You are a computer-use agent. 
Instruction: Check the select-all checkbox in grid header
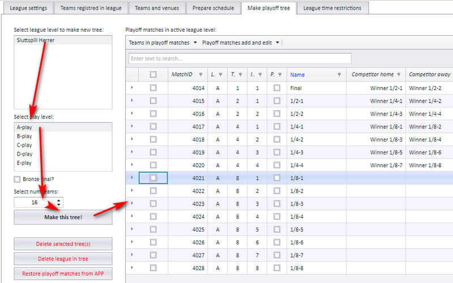pos(153,75)
